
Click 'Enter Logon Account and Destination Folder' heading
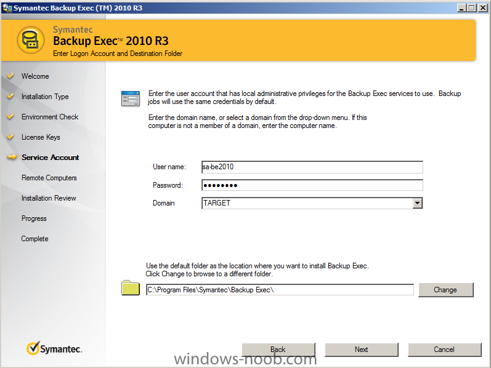point(118,54)
